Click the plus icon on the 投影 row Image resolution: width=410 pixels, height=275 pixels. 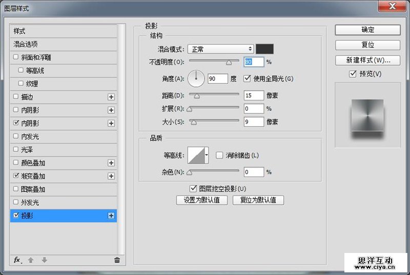(111, 216)
